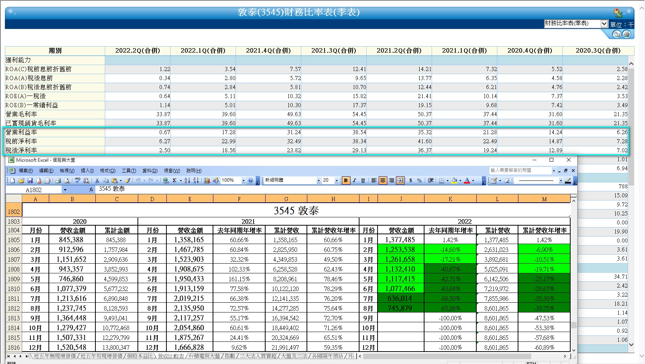Image resolution: width=645 pixels, height=364 pixels.
Task: Click the Open file folder icon
Action: pyautogui.click(x=21, y=180)
